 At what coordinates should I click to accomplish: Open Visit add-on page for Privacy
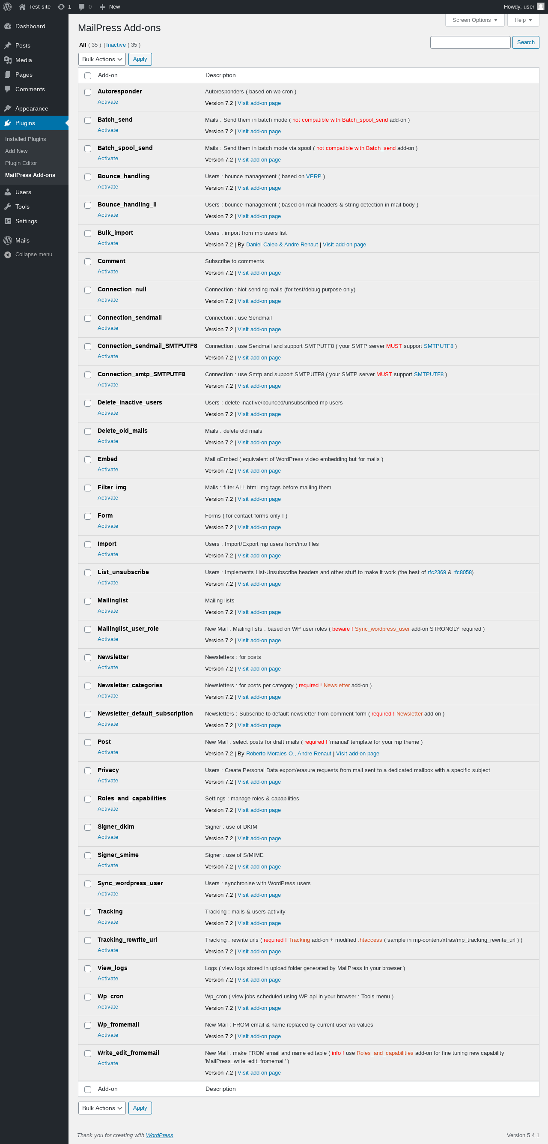[x=259, y=782]
